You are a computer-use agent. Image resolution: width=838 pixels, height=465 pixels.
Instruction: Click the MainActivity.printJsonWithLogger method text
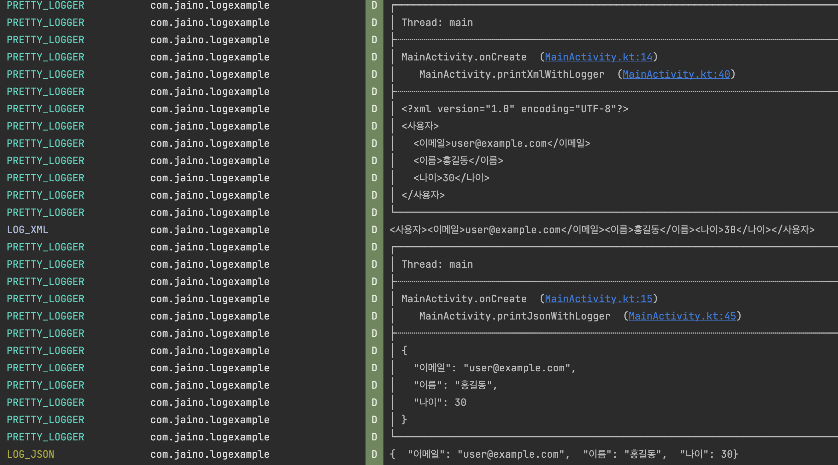515,316
